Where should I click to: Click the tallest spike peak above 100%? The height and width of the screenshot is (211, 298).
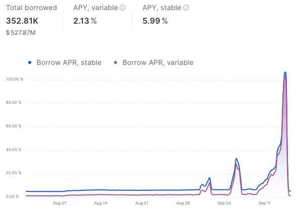click(285, 73)
